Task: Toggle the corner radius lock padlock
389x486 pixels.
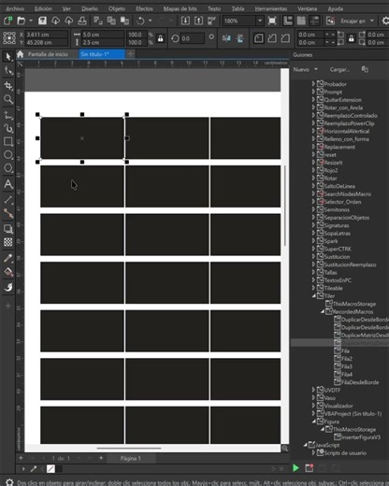Action: (x=351, y=38)
